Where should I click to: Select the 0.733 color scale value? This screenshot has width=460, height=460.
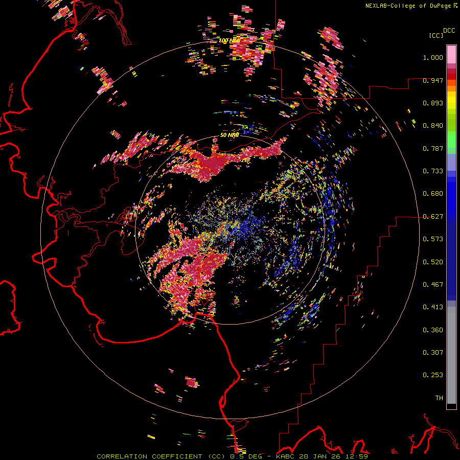click(433, 171)
